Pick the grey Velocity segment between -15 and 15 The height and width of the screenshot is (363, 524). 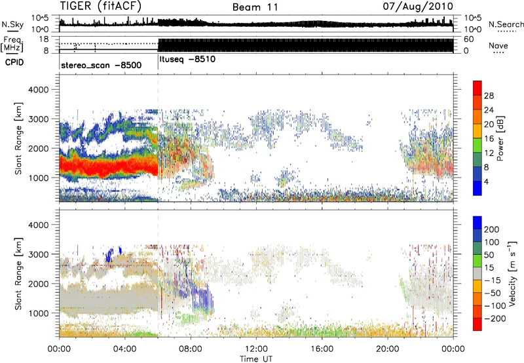tap(477, 274)
